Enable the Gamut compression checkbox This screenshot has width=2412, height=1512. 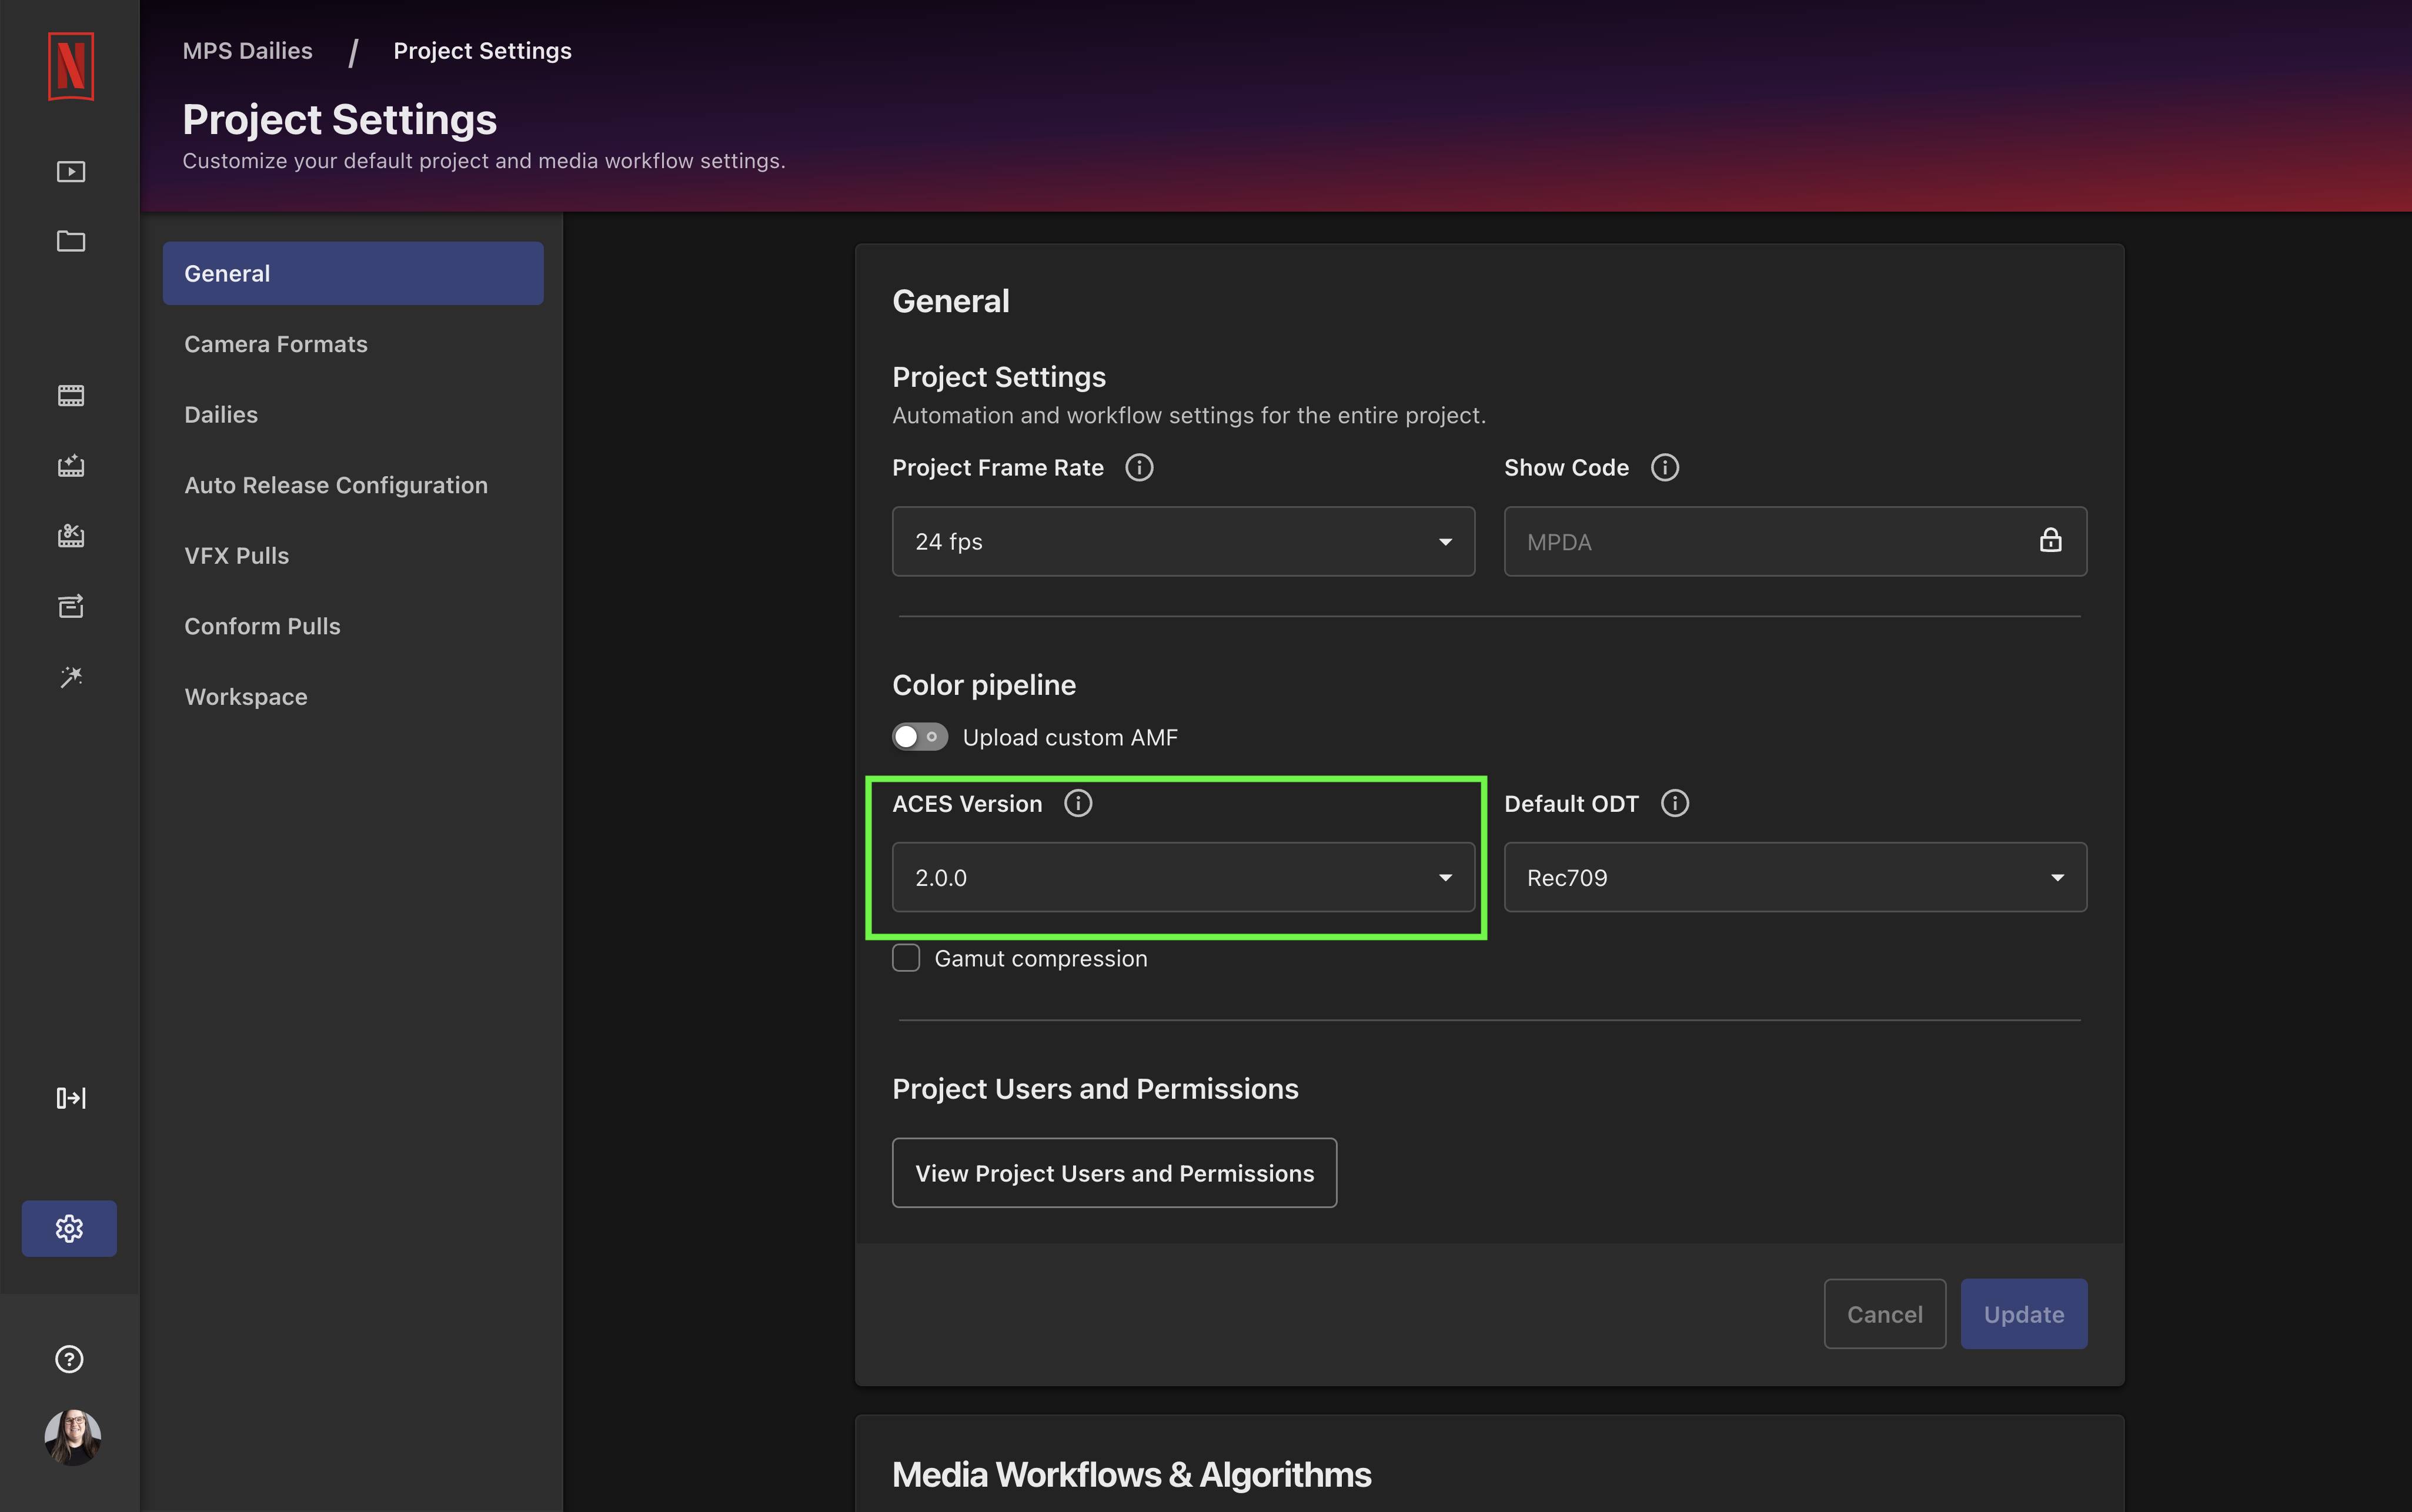pyautogui.click(x=906, y=958)
